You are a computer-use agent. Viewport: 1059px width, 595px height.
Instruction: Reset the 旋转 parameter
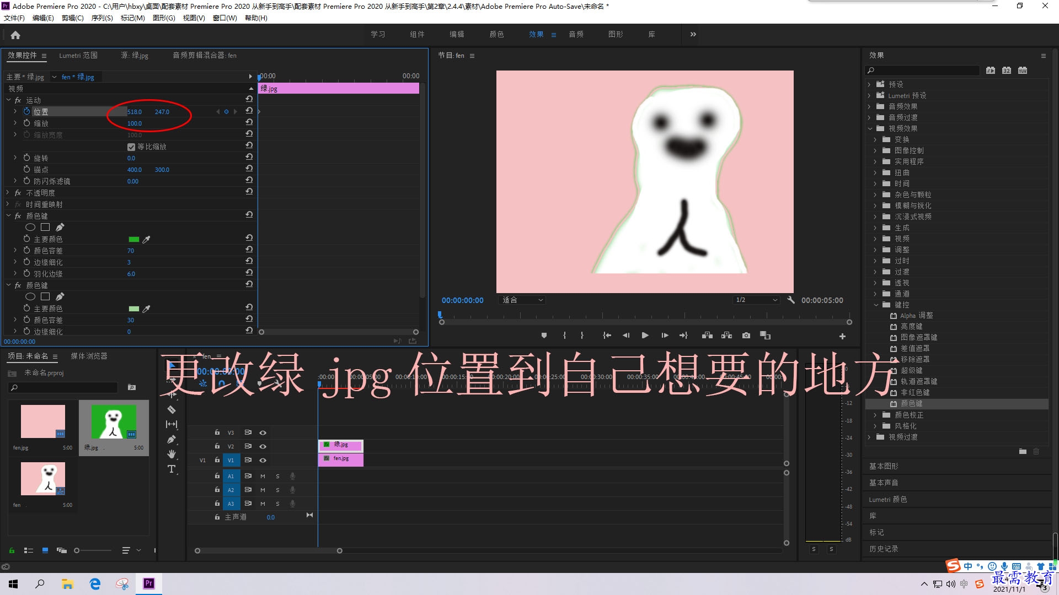249,157
